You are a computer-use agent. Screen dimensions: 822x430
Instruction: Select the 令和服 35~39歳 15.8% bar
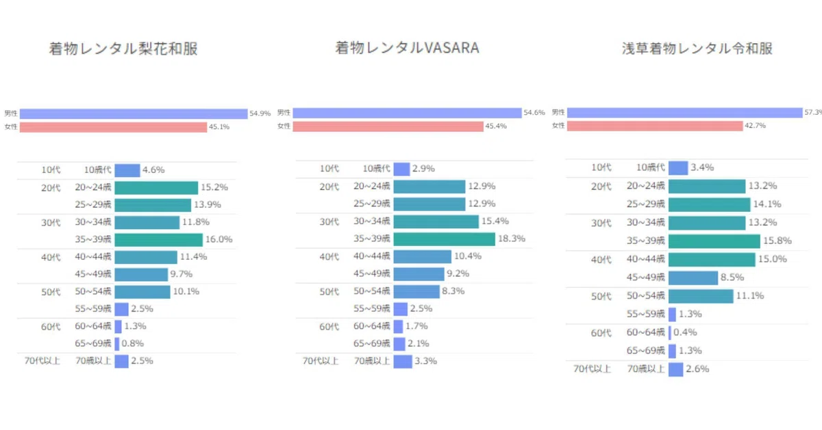coord(714,241)
